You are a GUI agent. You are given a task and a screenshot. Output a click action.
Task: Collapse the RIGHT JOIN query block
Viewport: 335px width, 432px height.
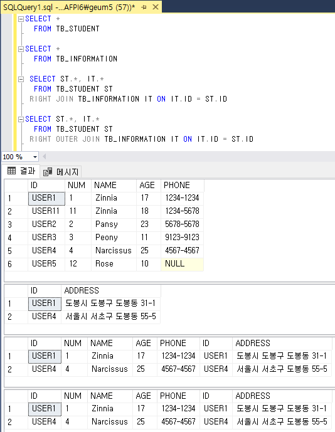(21, 80)
